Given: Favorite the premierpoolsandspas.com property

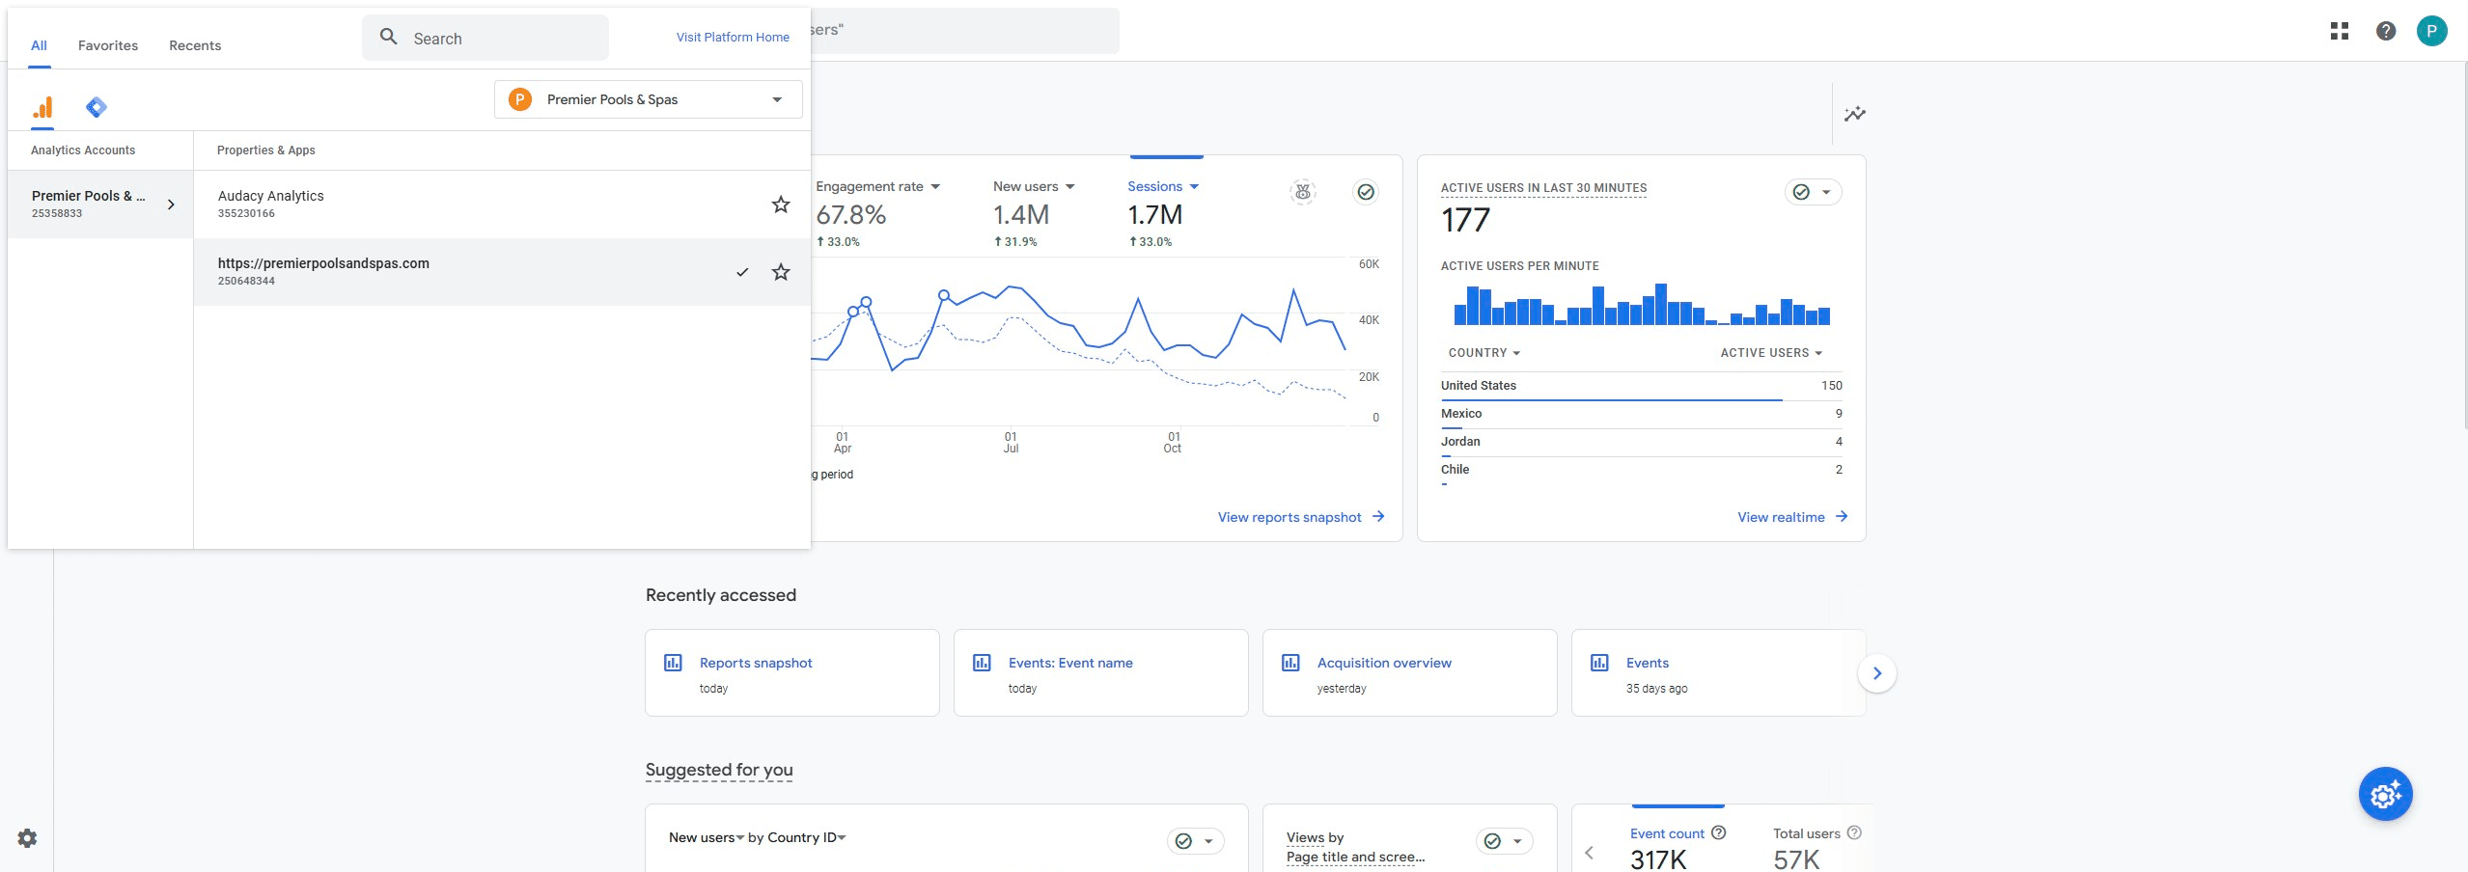Looking at the screenshot, I should 780,271.
